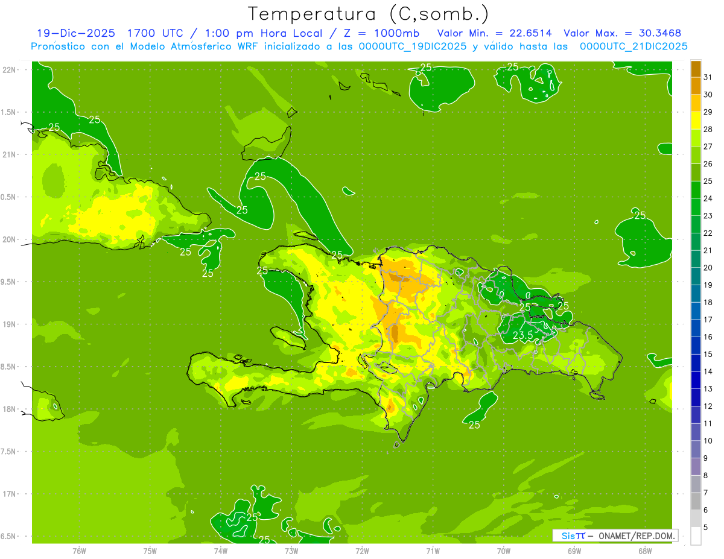Click the legend swatch between 27 and 28

(696, 137)
